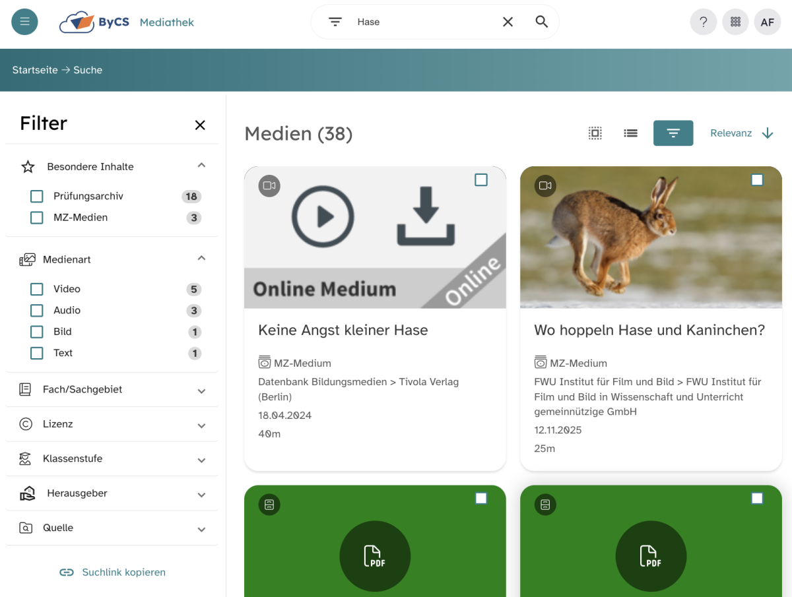The image size is (792, 597).
Task: Click the search filter options icon
Action: [x=335, y=22]
